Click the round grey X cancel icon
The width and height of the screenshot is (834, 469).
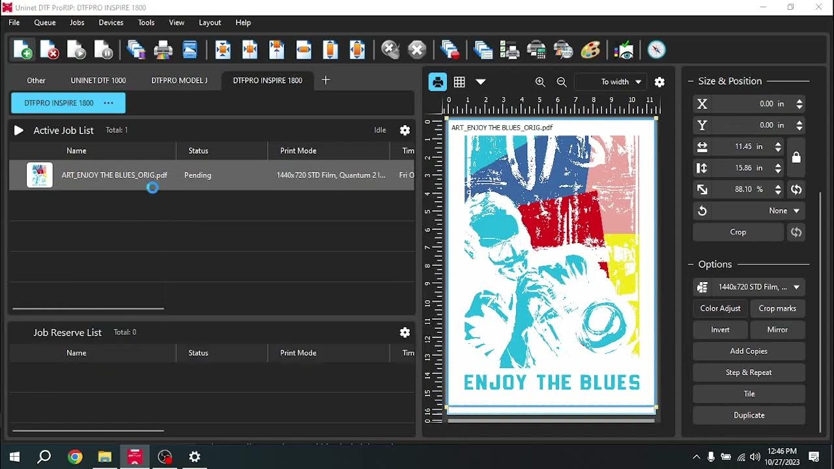(x=417, y=50)
